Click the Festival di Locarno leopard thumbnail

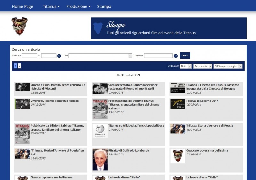(x=178, y=104)
